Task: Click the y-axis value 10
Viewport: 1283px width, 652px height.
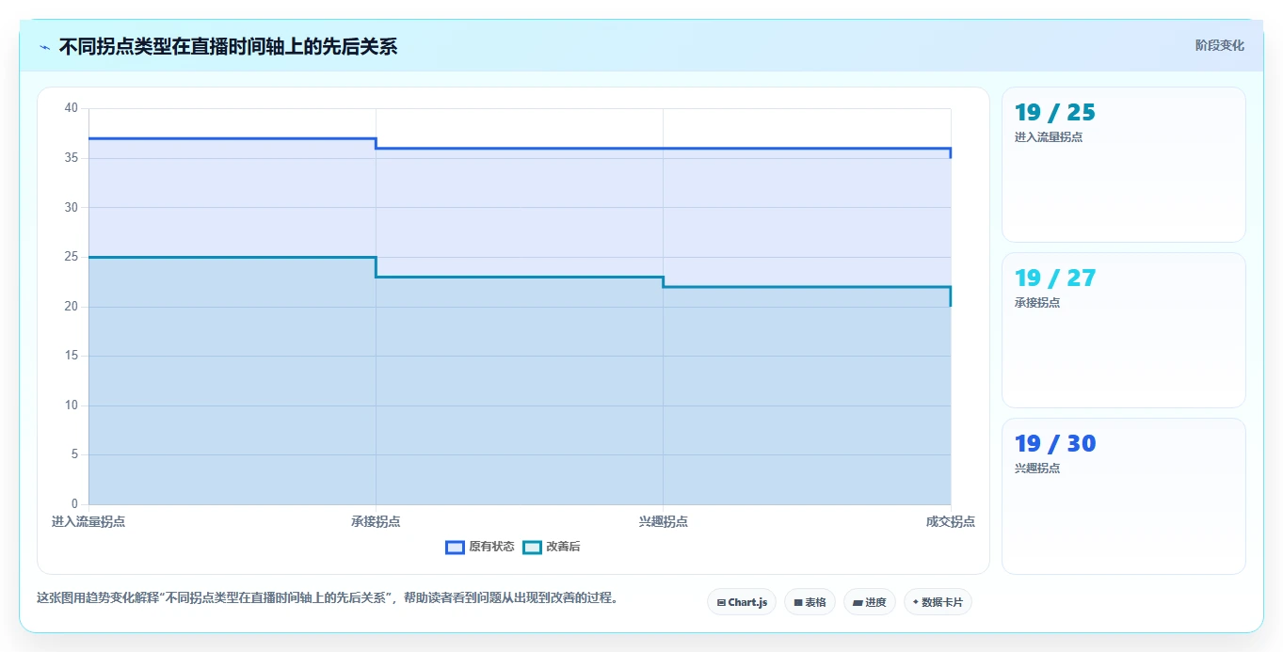Action: pos(72,406)
